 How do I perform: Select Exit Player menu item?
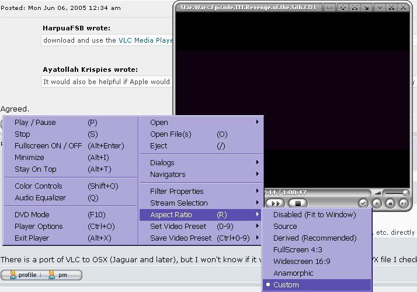(71, 238)
